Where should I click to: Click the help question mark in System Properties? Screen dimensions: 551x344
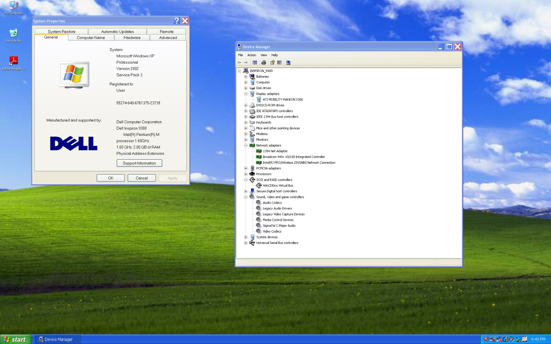coord(177,21)
